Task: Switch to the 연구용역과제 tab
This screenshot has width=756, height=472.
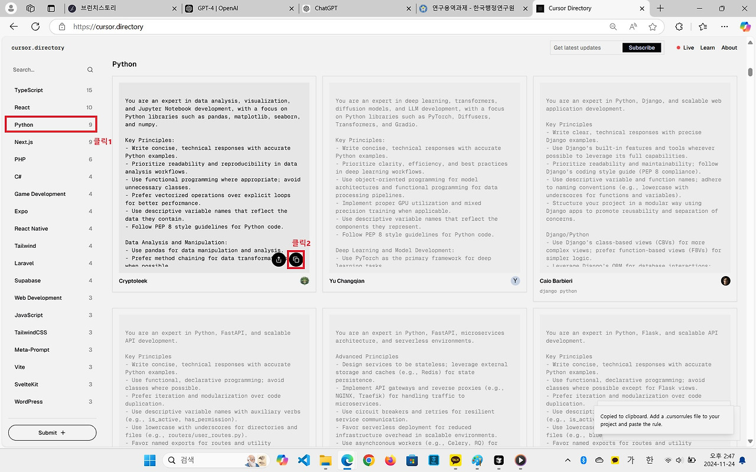Action: click(474, 8)
